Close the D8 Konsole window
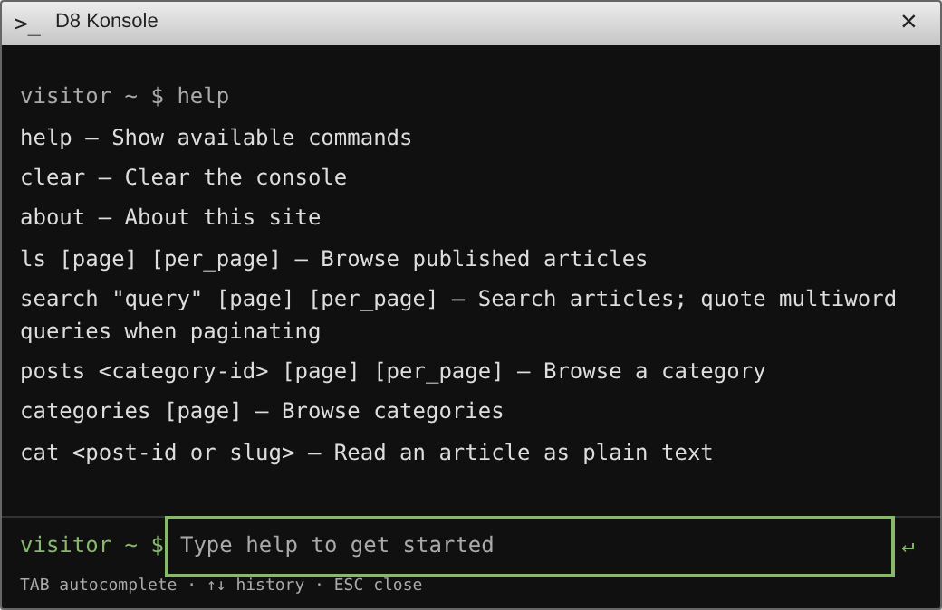 pyautogui.click(x=908, y=22)
